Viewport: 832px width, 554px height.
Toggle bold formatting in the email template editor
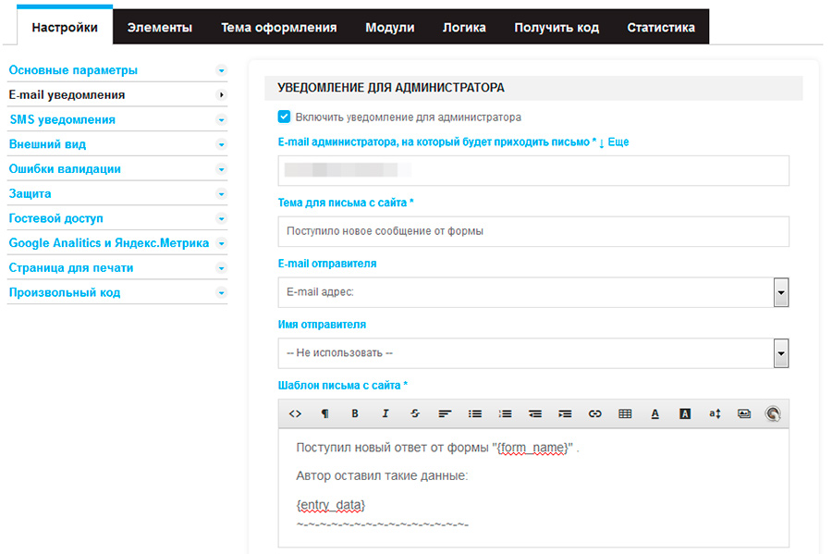coord(354,413)
